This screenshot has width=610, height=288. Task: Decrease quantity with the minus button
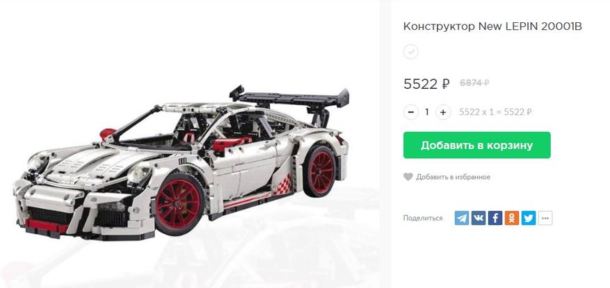[x=411, y=112]
